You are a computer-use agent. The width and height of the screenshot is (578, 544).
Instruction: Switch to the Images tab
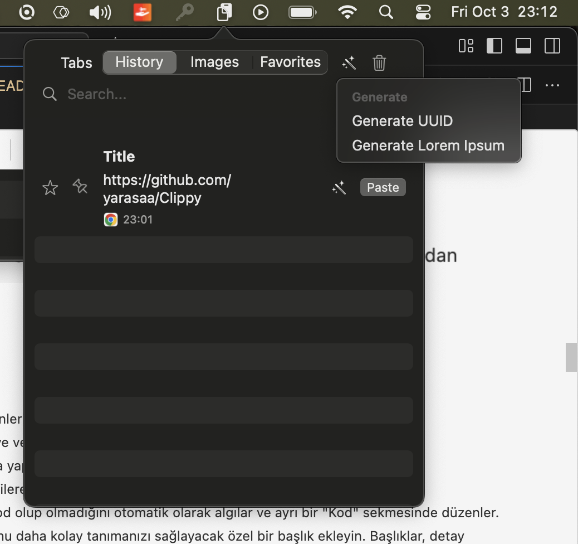pos(214,62)
